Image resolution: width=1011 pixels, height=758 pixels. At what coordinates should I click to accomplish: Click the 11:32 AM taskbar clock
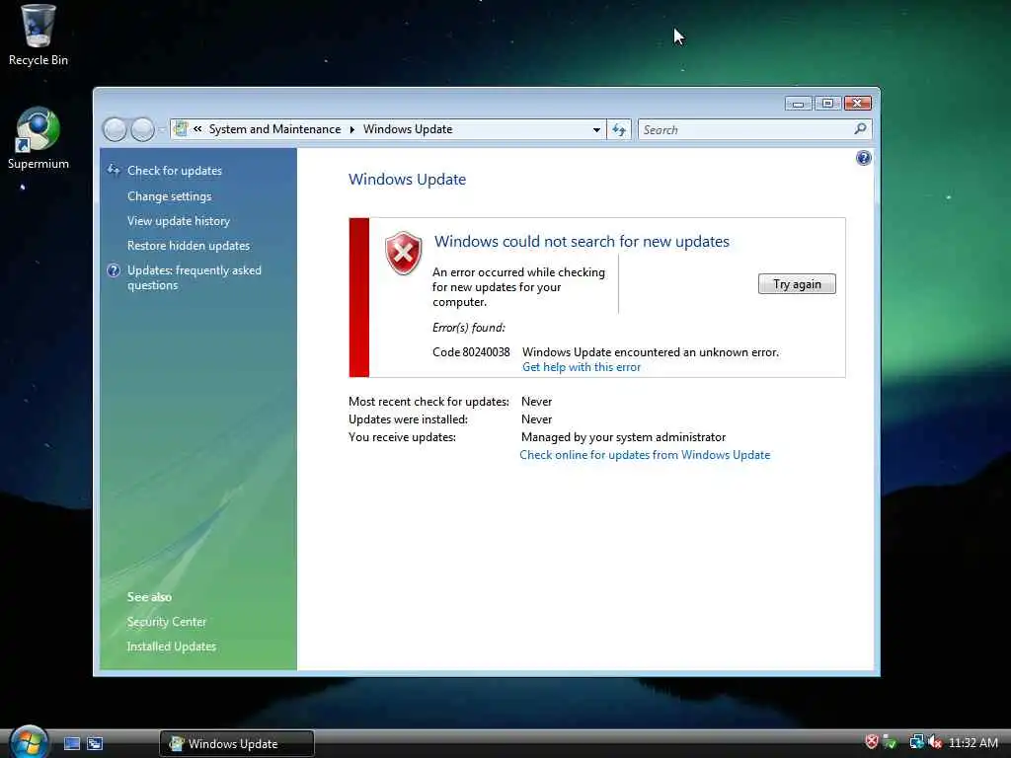click(x=973, y=743)
